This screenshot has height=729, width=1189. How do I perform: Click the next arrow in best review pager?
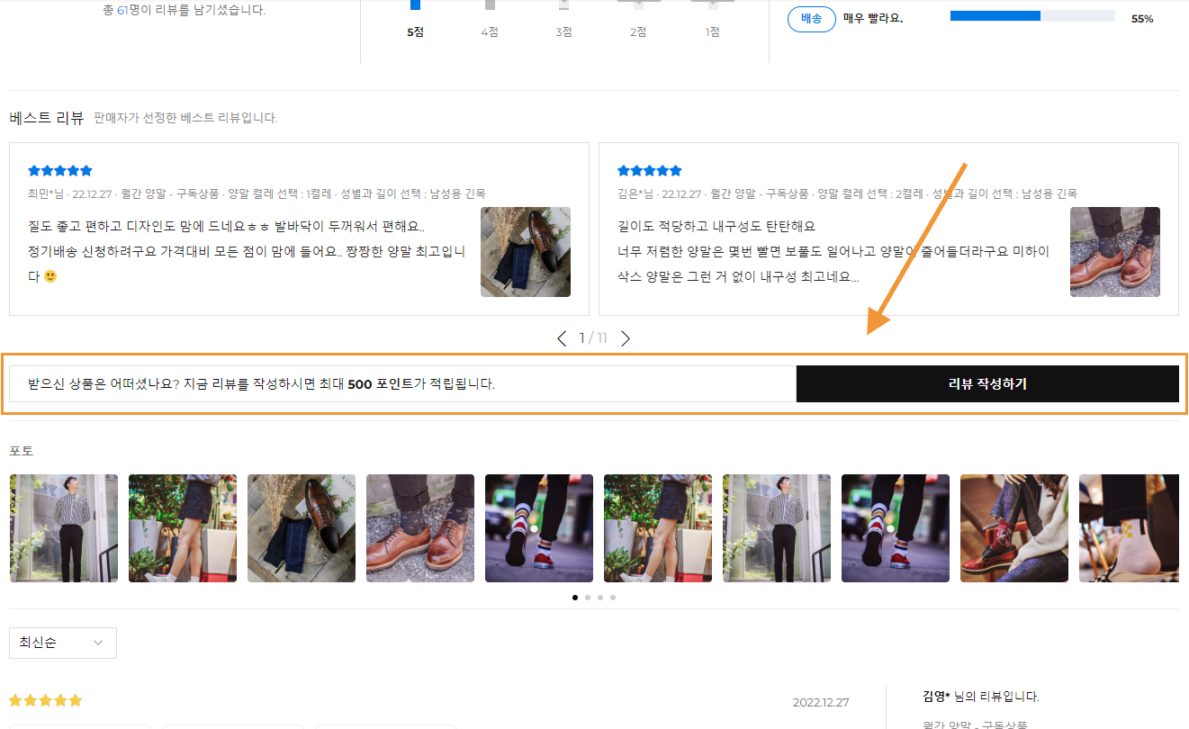pos(626,338)
